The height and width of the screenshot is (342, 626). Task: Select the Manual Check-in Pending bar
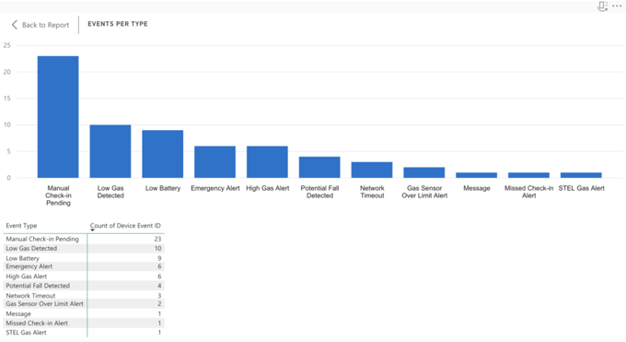[x=58, y=117]
